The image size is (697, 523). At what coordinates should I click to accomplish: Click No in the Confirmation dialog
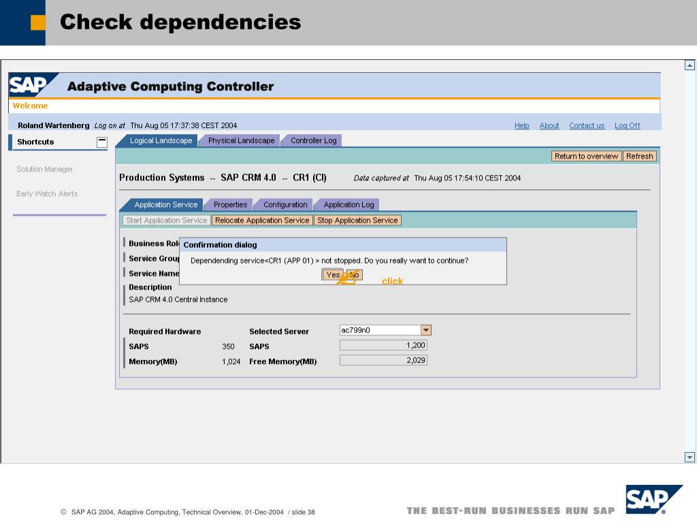(x=354, y=275)
